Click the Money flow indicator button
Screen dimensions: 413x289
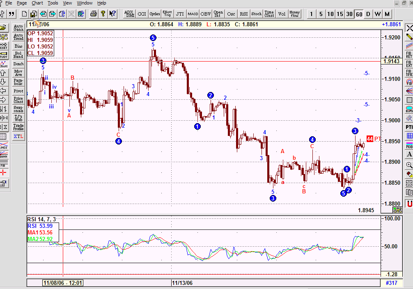tap(294, 14)
